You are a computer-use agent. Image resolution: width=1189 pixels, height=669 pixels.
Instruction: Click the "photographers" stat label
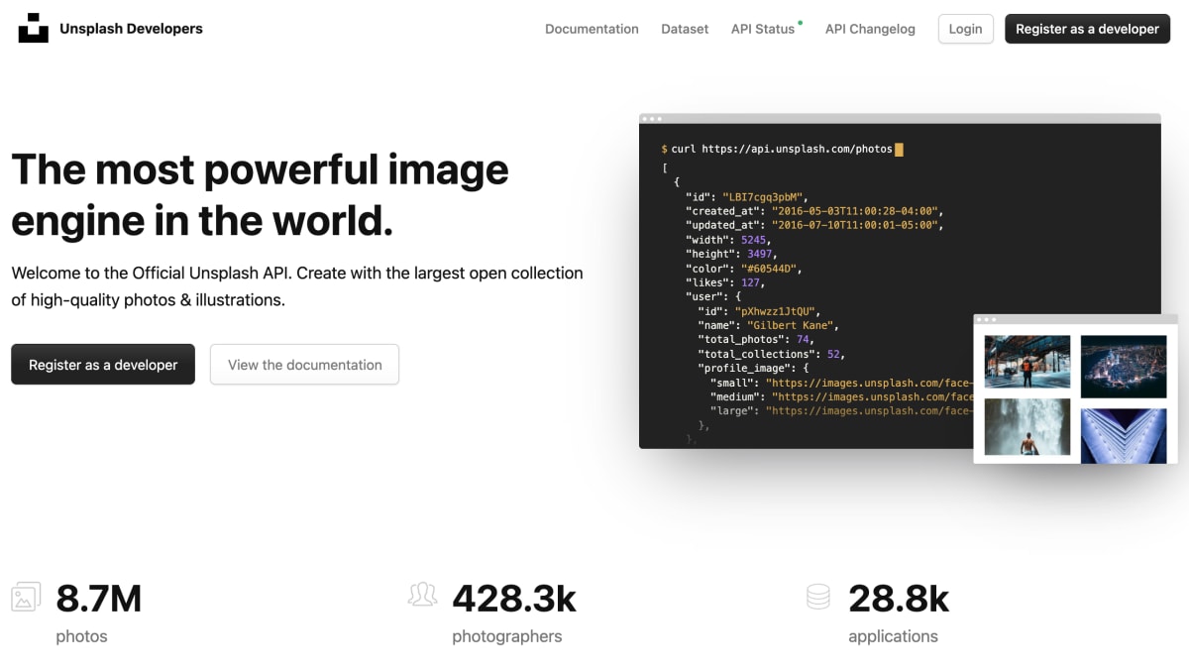click(x=507, y=636)
